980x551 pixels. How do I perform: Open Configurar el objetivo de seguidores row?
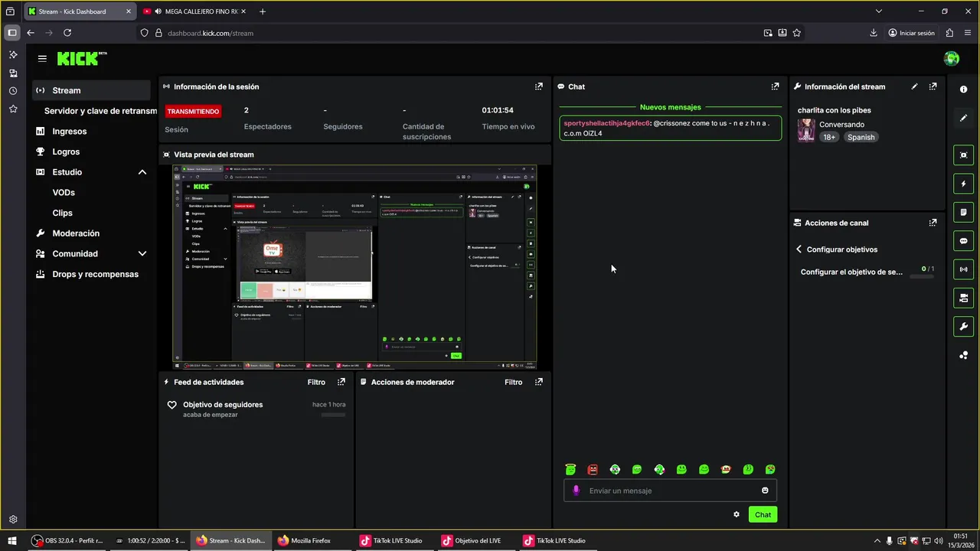[866, 272]
